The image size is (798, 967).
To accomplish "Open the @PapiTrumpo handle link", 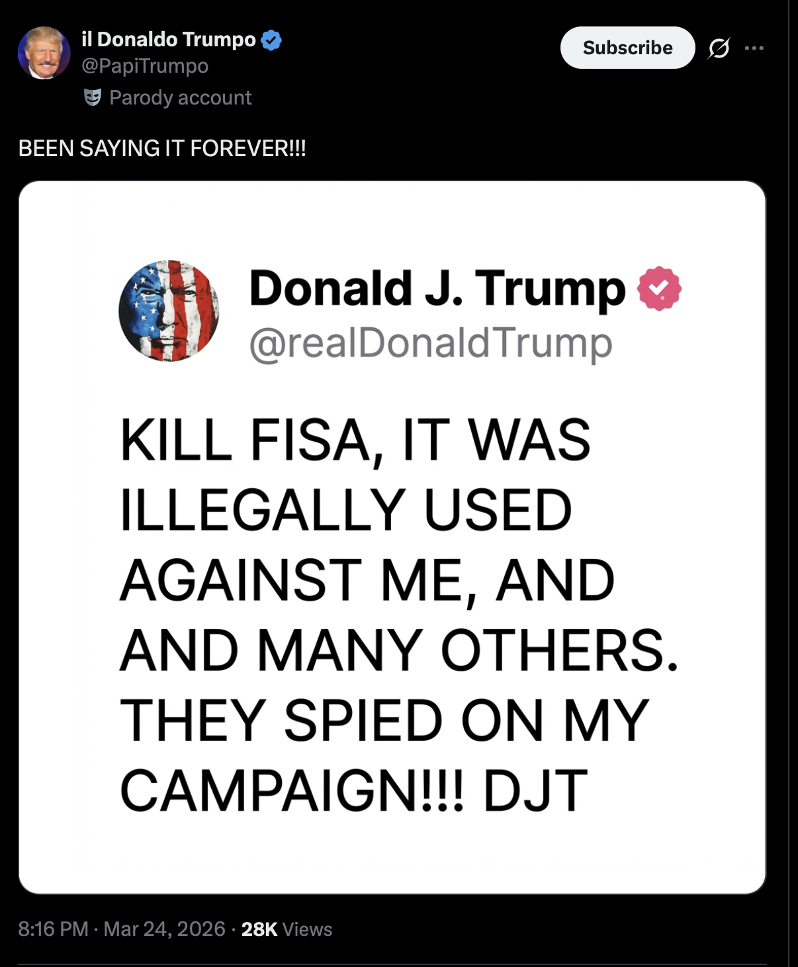I will coord(145,66).
